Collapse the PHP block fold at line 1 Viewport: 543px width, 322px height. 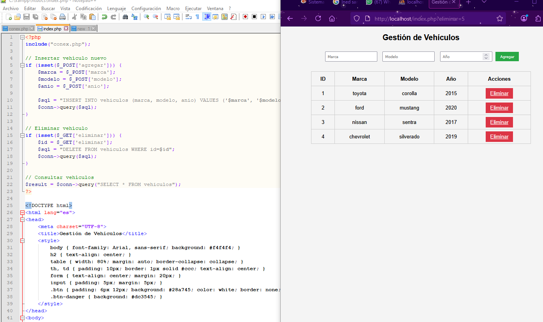pos(22,37)
